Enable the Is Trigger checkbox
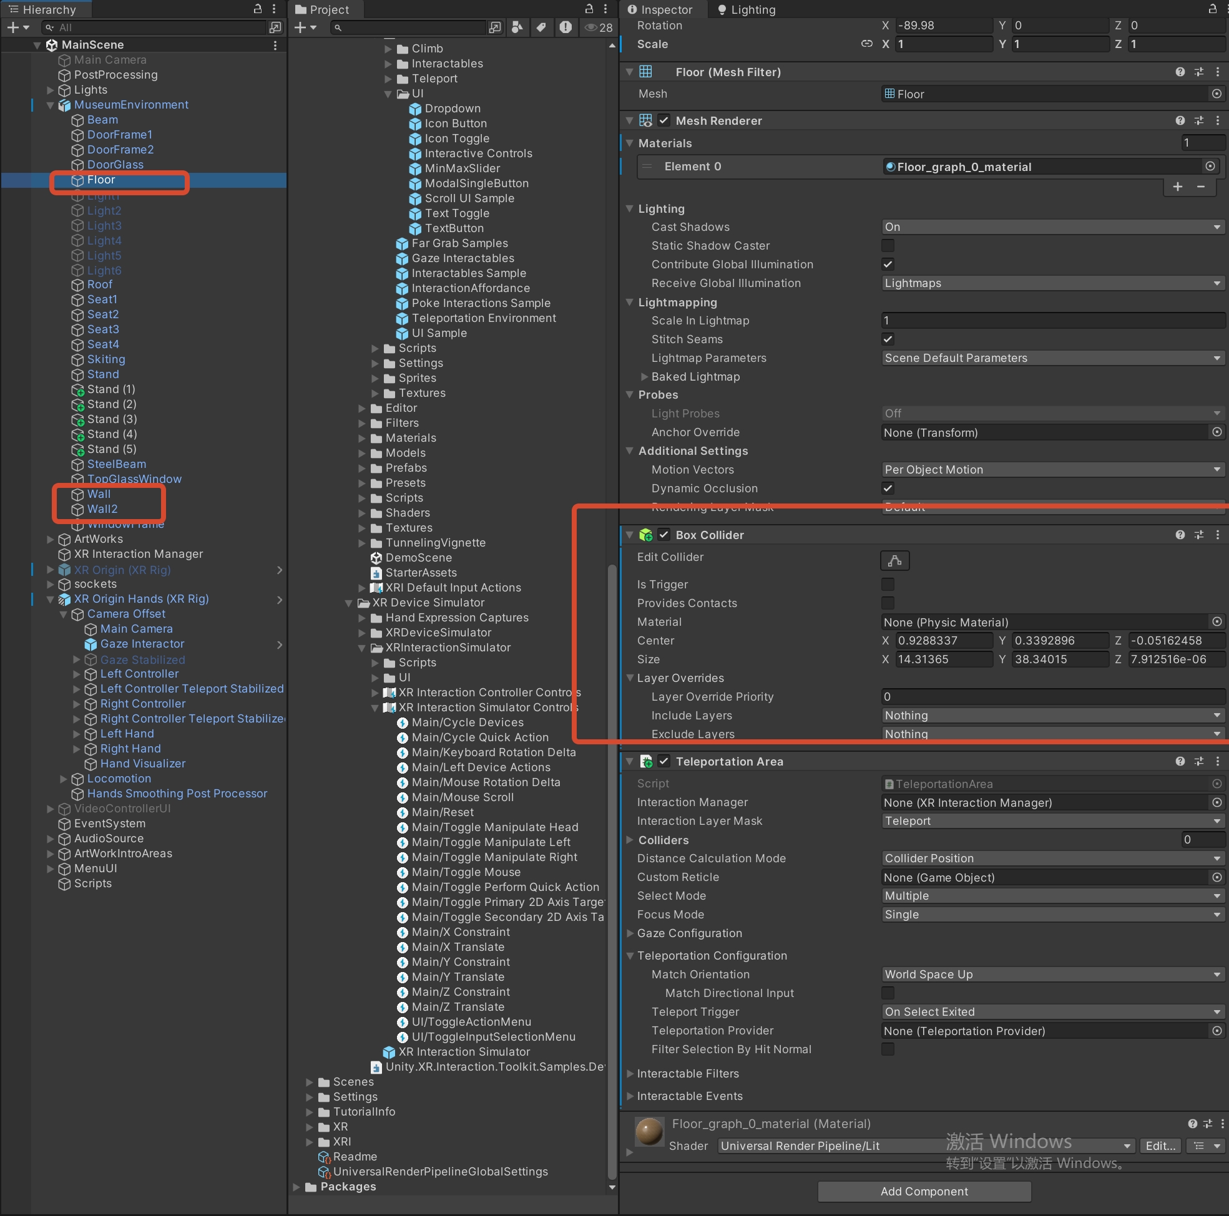The image size is (1229, 1216). click(888, 584)
